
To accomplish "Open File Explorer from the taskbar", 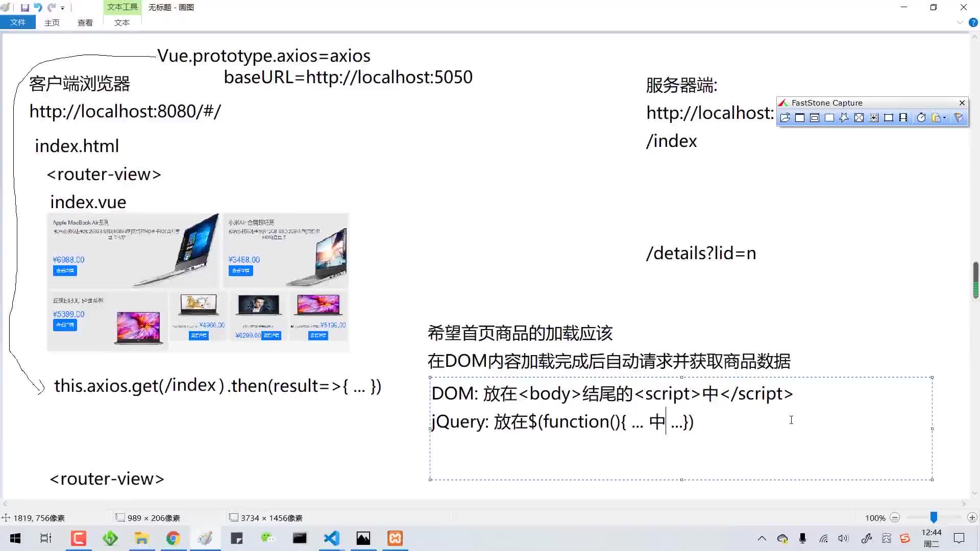I will pos(141,538).
